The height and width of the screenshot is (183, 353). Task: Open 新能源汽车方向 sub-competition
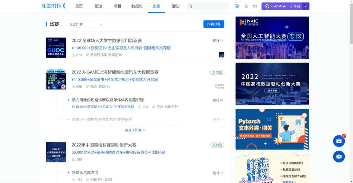[85, 173]
